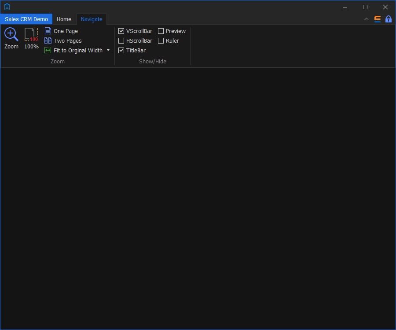Open the Sales CRM Demo tab

[x=26, y=19]
